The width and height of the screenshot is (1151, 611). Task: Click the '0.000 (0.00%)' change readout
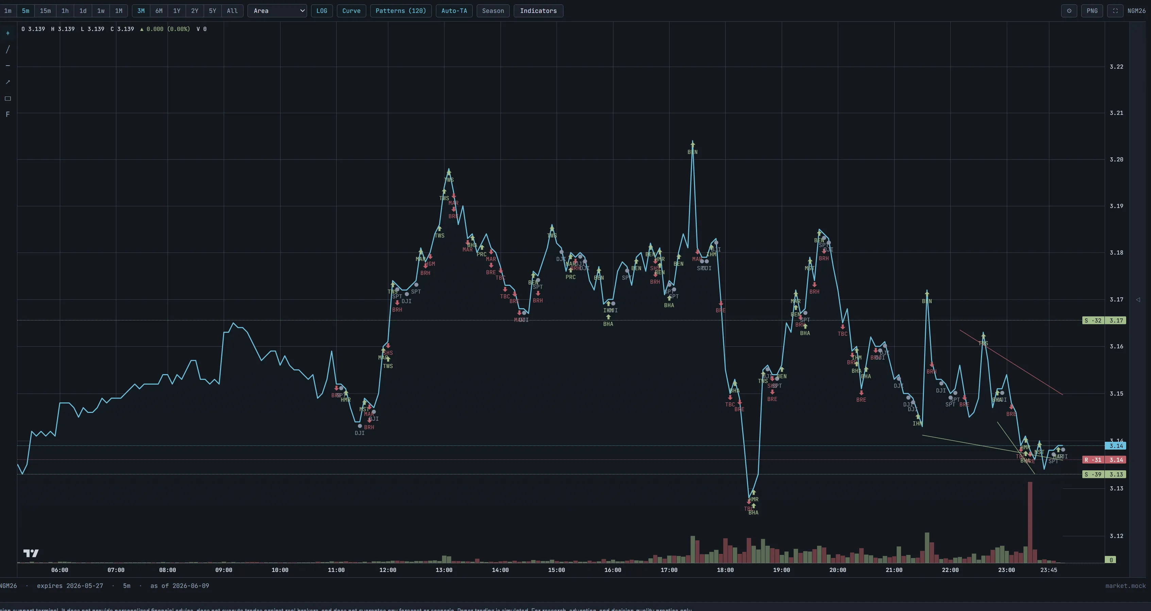point(165,29)
